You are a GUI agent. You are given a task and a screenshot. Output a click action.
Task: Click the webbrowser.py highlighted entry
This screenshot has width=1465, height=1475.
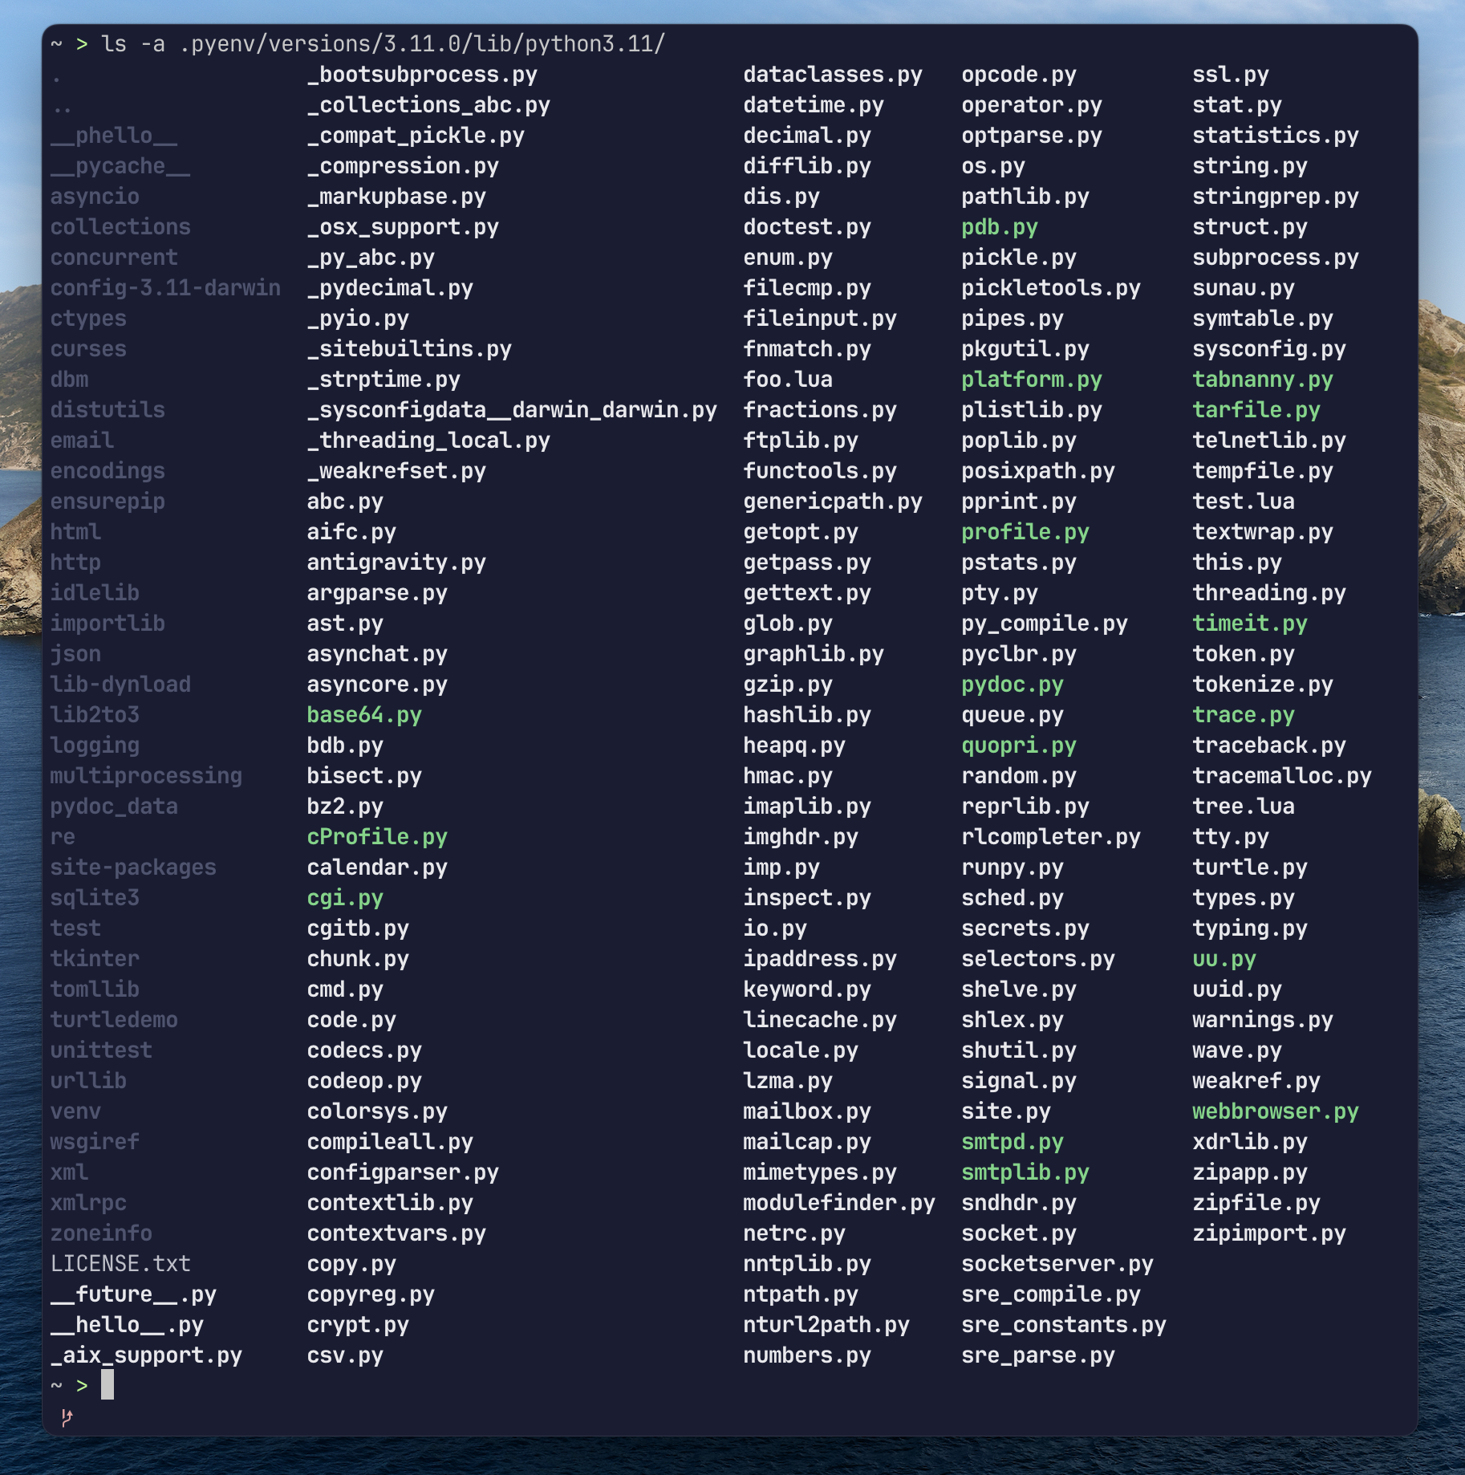pyautogui.click(x=1274, y=1111)
